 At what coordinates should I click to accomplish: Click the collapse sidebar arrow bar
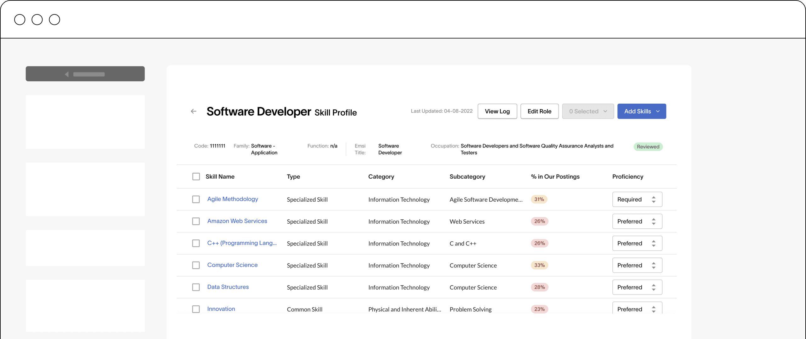(x=85, y=74)
